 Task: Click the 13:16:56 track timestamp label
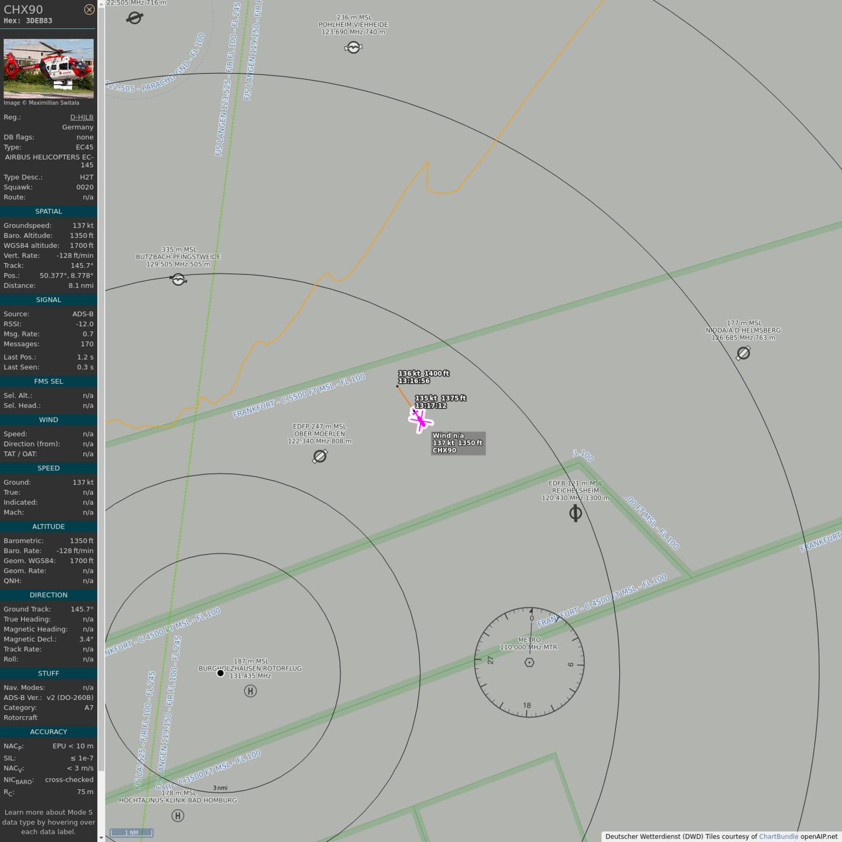414,381
